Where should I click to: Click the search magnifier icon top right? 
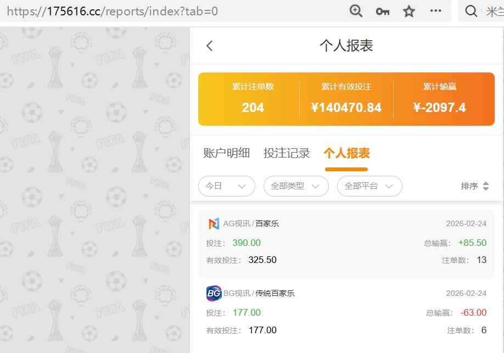471,10
